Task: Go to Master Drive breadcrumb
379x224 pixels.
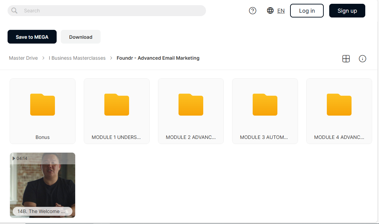Action: click(x=23, y=58)
